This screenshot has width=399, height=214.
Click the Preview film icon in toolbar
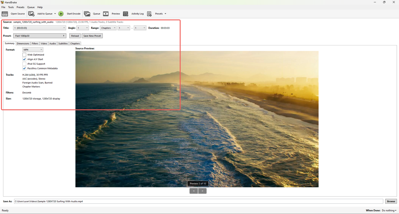click(106, 14)
